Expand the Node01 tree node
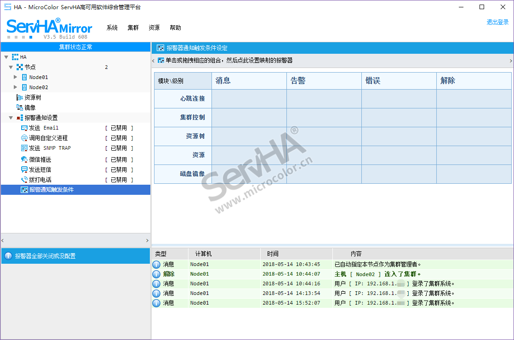514x340 pixels. pos(16,77)
